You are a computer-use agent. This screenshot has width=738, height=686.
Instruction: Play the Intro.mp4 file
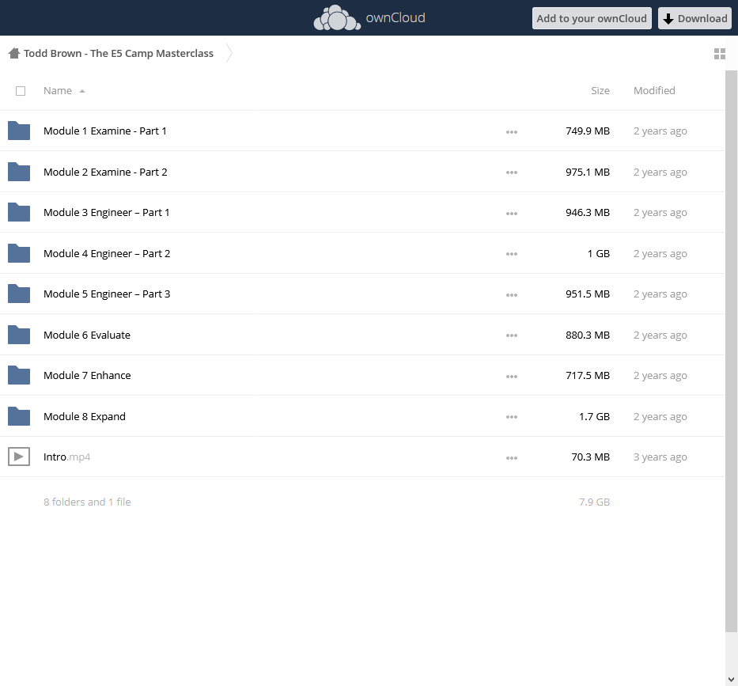pyautogui.click(x=66, y=457)
